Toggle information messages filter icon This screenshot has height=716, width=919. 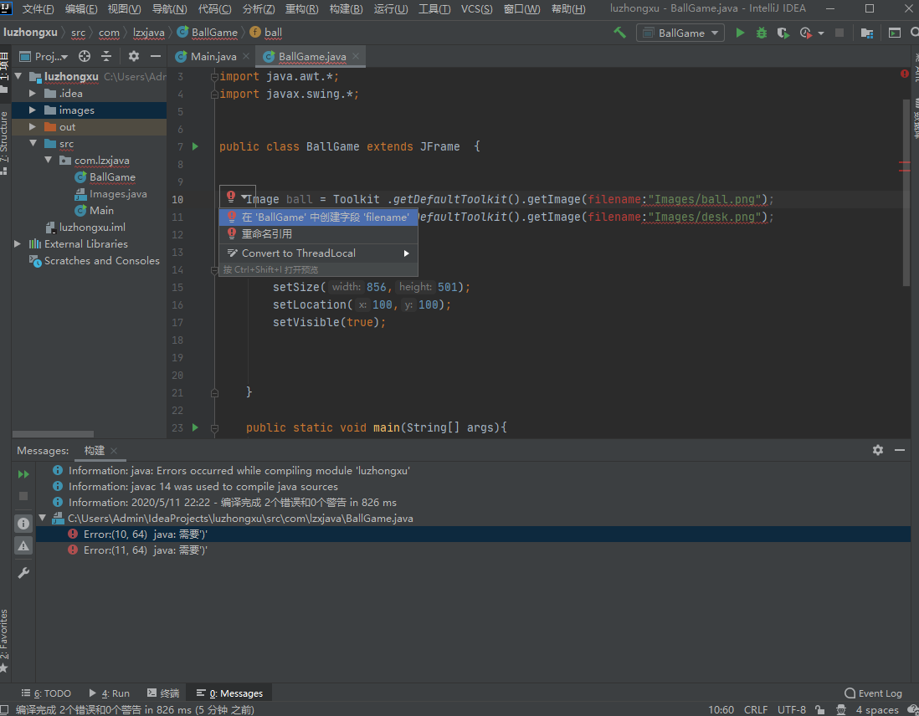pyautogui.click(x=23, y=524)
